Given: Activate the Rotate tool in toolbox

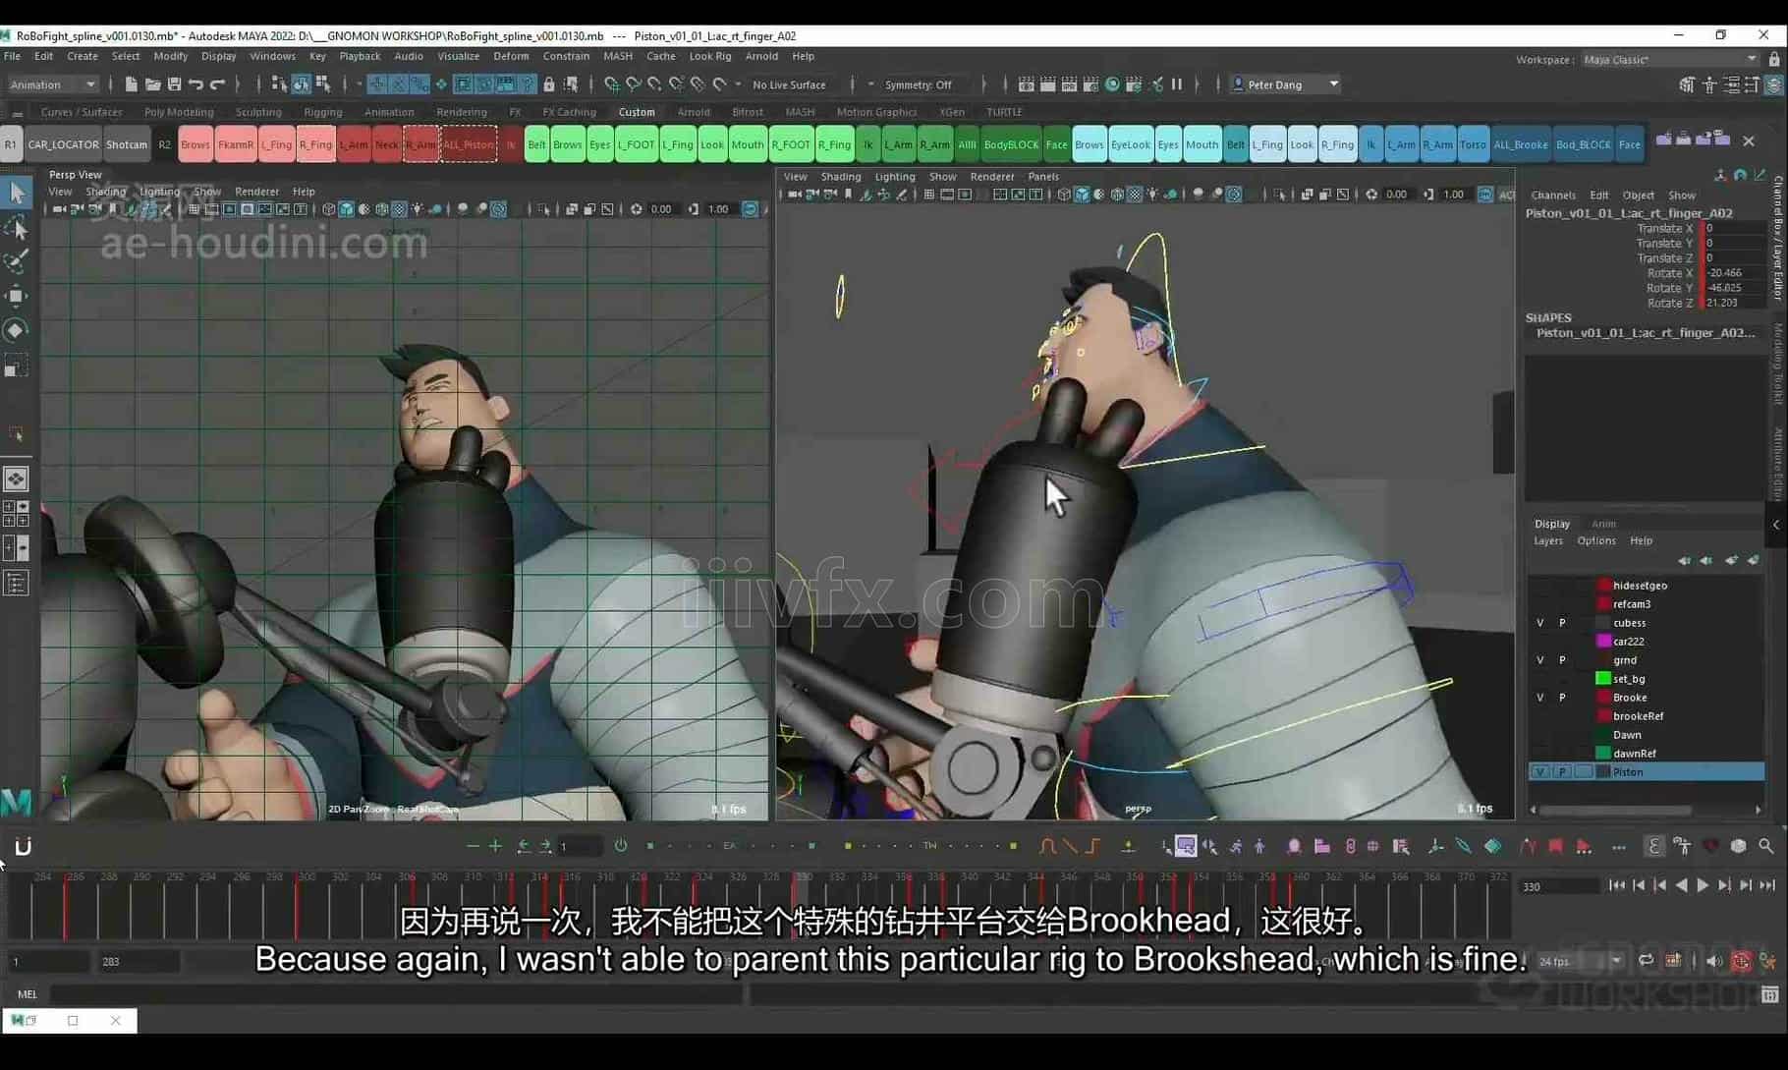Looking at the screenshot, I should (17, 330).
